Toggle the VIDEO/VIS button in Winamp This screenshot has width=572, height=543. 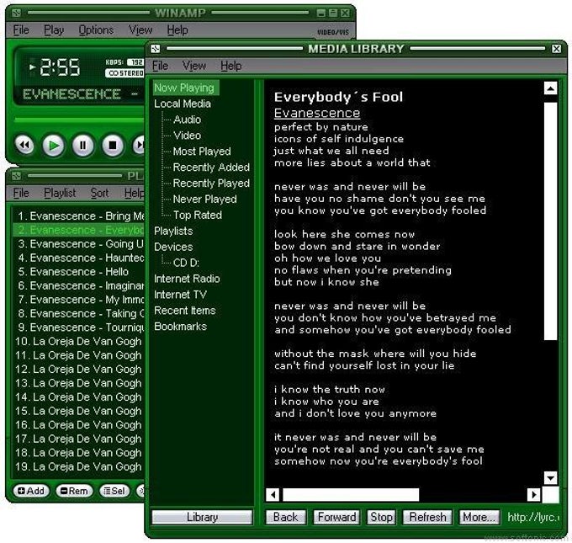(333, 32)
